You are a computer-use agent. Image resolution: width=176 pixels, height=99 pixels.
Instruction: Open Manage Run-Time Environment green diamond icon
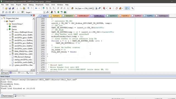pyautogui.click(x=58, y=12)
